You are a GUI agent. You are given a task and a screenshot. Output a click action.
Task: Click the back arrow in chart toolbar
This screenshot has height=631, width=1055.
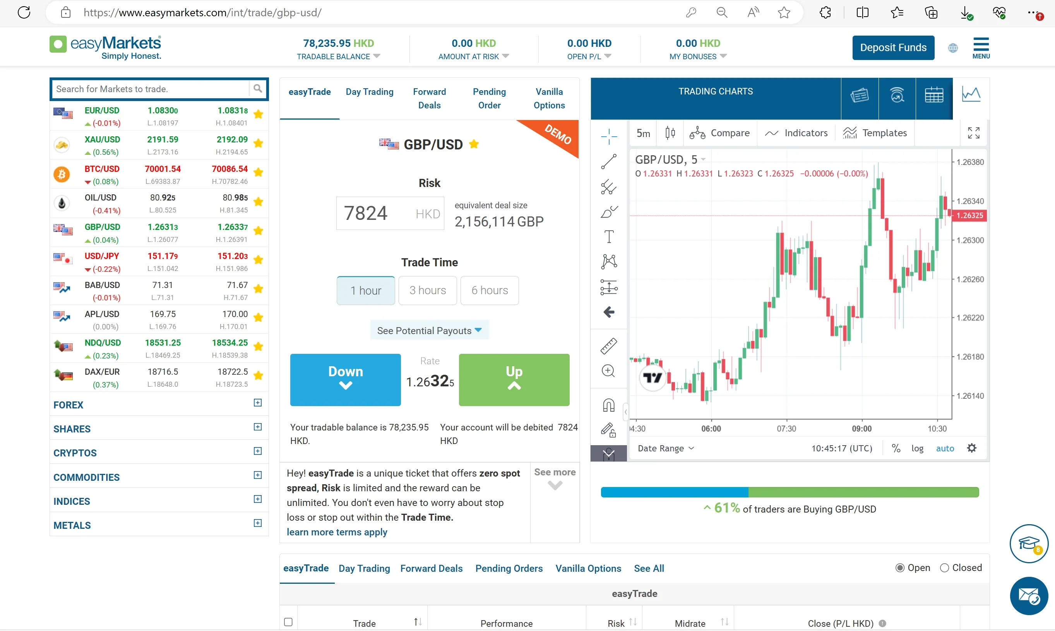coord(609,312)
